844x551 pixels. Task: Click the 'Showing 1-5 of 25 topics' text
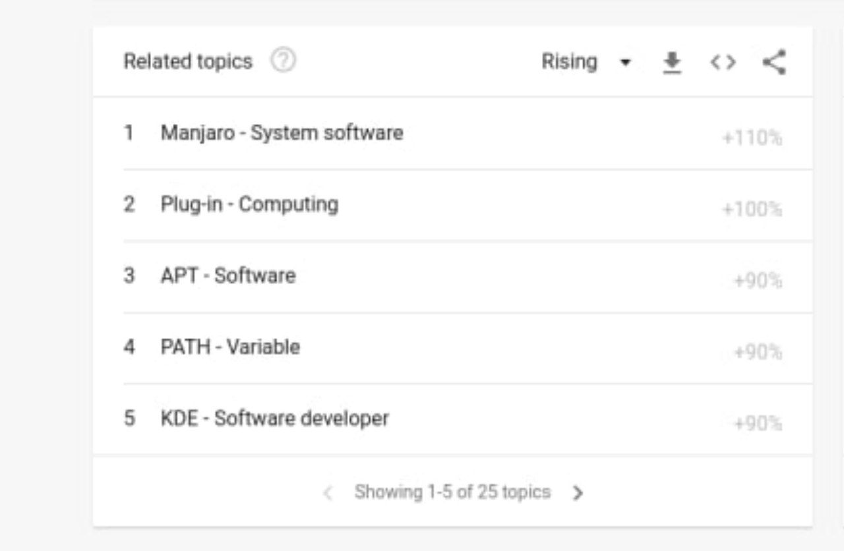point(452,492)
